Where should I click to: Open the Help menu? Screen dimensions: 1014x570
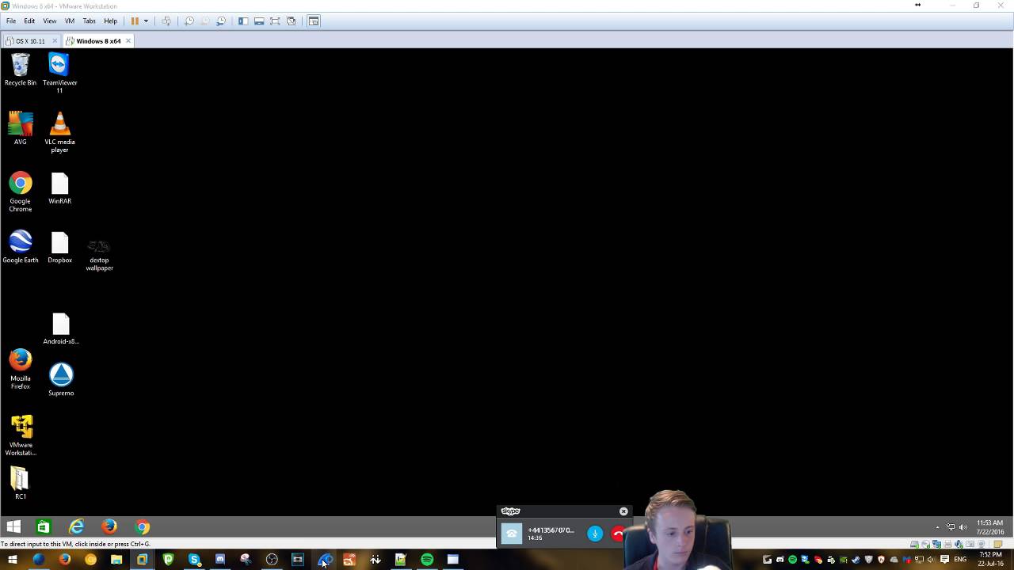coord(111,21)
